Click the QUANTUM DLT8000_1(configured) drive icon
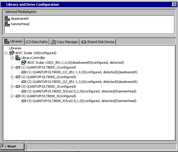The width and height of the screenshot is (178, 152). tap(18, 67)
